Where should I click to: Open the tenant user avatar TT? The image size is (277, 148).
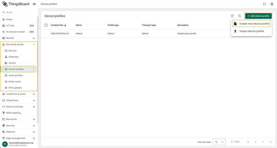pos(5,144)
